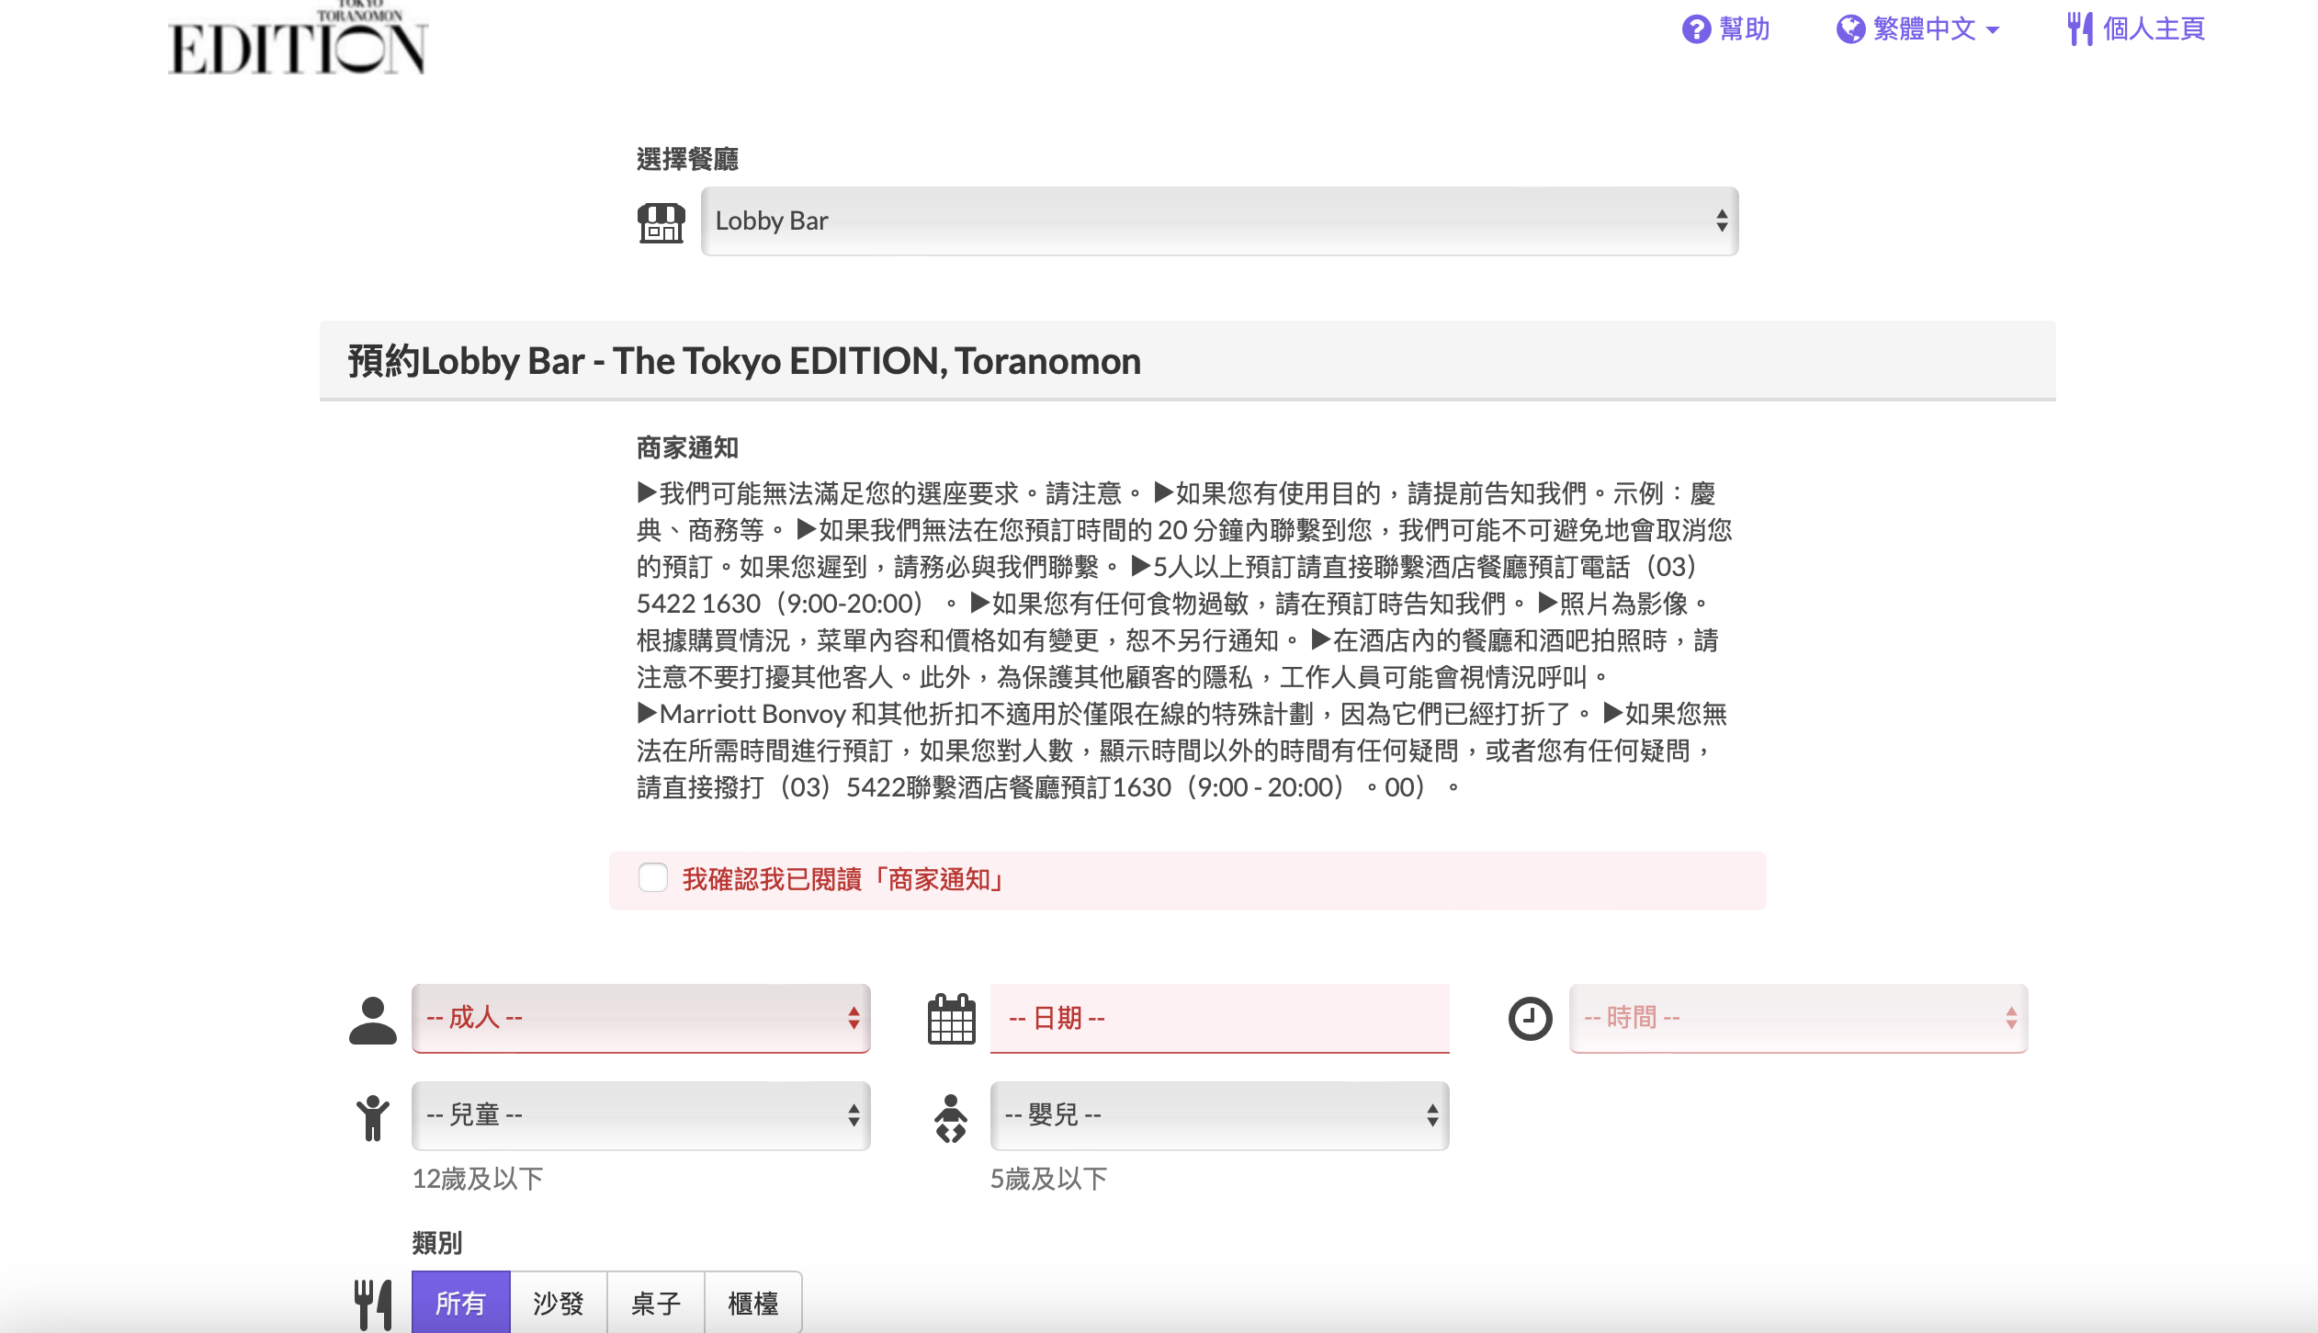Open the 幫助 help link
Screen dimensions: 2318x1333
(1745, 29)
